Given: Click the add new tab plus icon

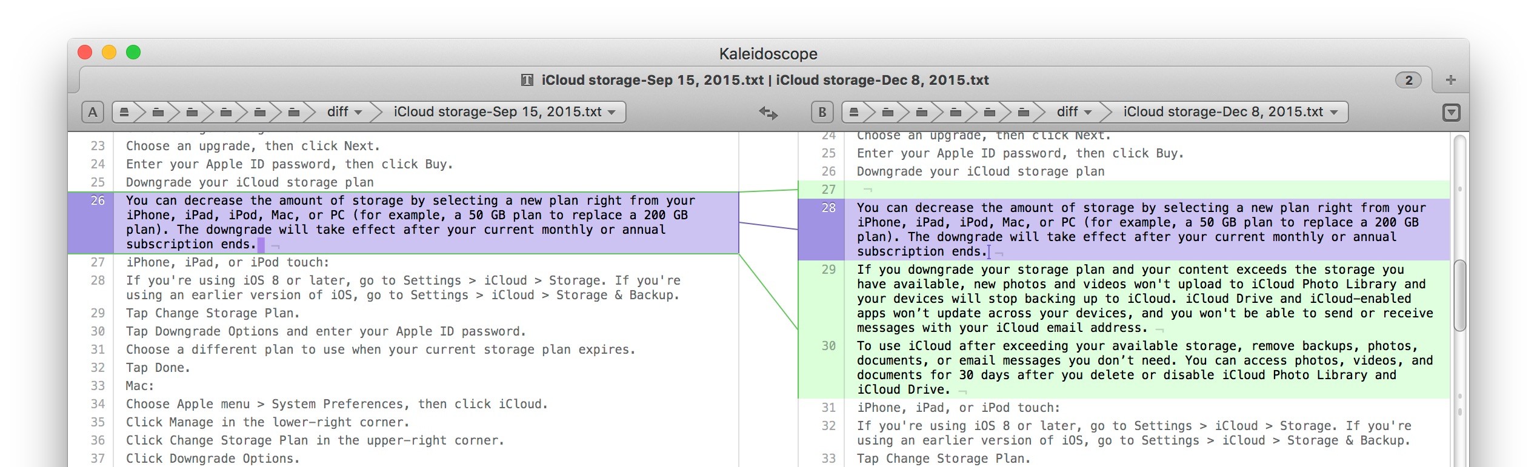Looking at the screenshot, I should (1450, 80).
